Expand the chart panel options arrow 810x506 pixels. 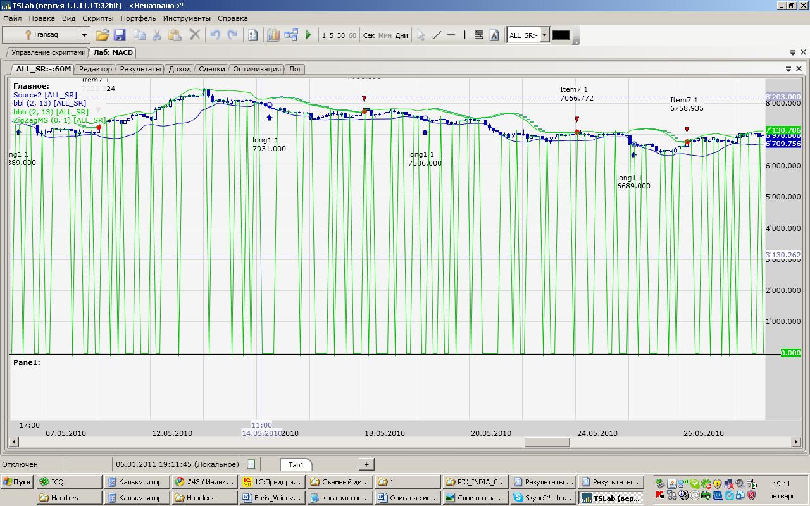pyautogui.click(x=788, y=69)
